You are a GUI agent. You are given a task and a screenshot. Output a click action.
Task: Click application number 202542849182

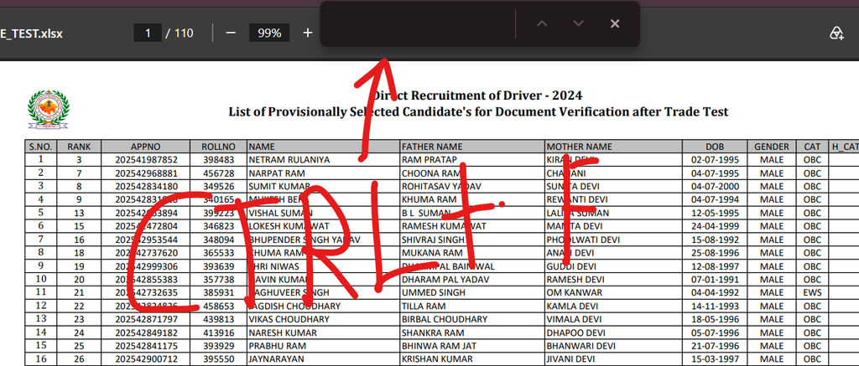pyautogui.click(x=146, y=332)
